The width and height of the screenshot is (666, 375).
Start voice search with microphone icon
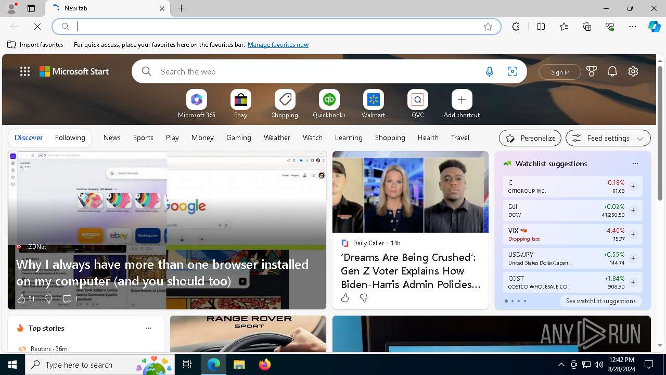click(490, 72)
